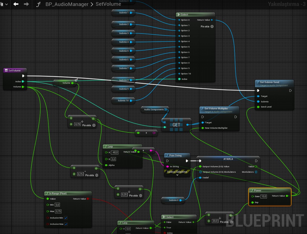Edit the In Range Min value field
Image resolution: width=307 pixels, height=234 pixels.
pyautogui.click(x=57, y=205)
